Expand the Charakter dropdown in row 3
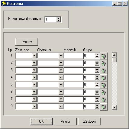Screen dimensions: 129x129 [x=61, y=70]
